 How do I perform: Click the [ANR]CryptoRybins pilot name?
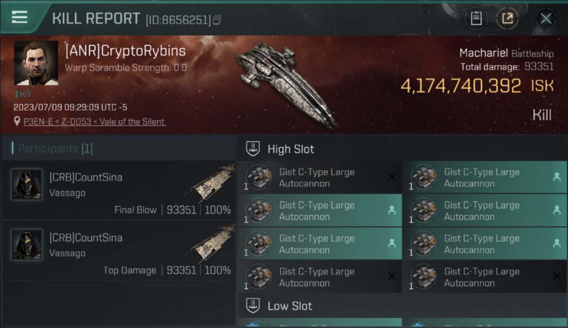pyautogui.click(x=125, y=51)
